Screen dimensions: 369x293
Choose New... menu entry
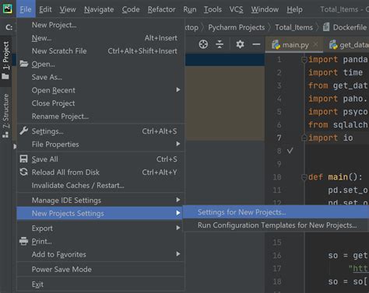(x=100, y=38)
